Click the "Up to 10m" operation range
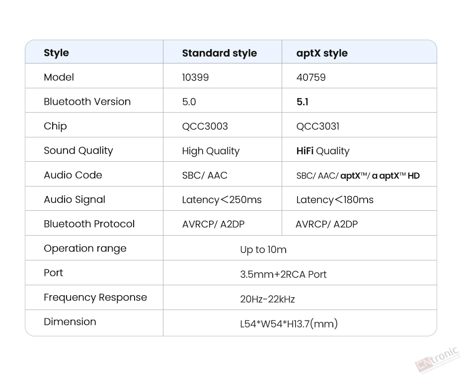 [x=263, y=250]
